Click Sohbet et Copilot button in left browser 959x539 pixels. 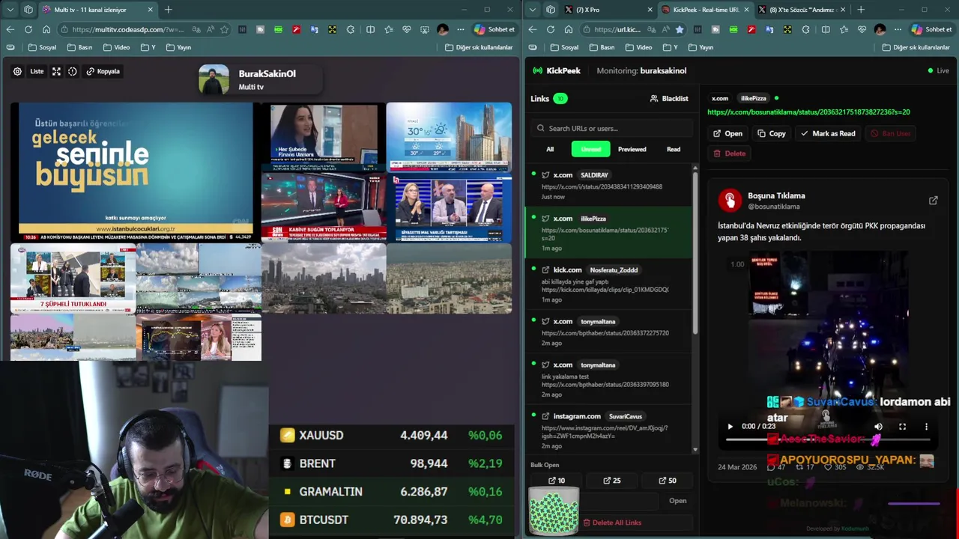pos(494,29)
